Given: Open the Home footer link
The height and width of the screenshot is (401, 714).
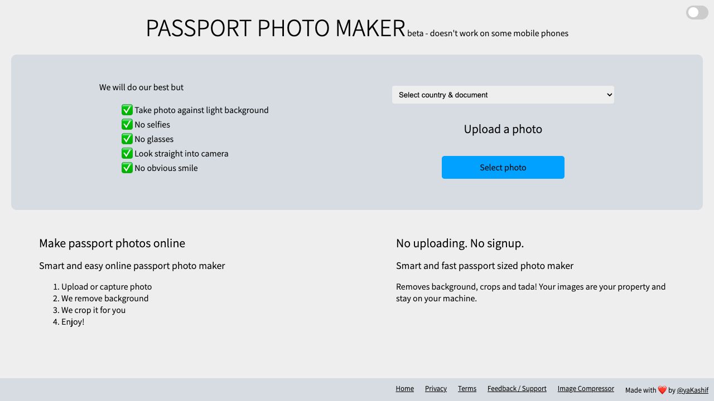Looking at the screenshot, I should click(x=404, y=388).
